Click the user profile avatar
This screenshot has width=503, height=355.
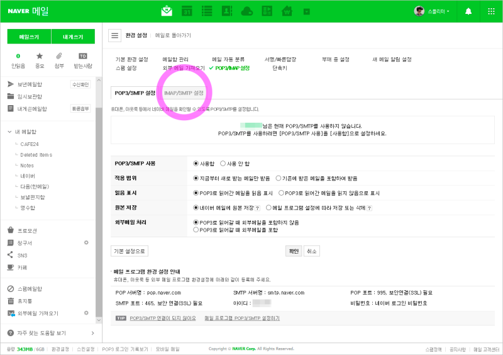[x=419, y=11]
